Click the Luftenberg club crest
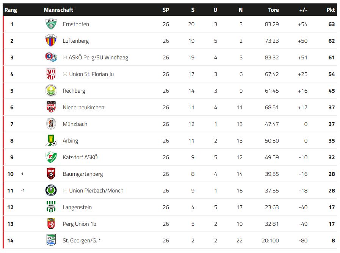340x253 pixels. coord(51,41)
